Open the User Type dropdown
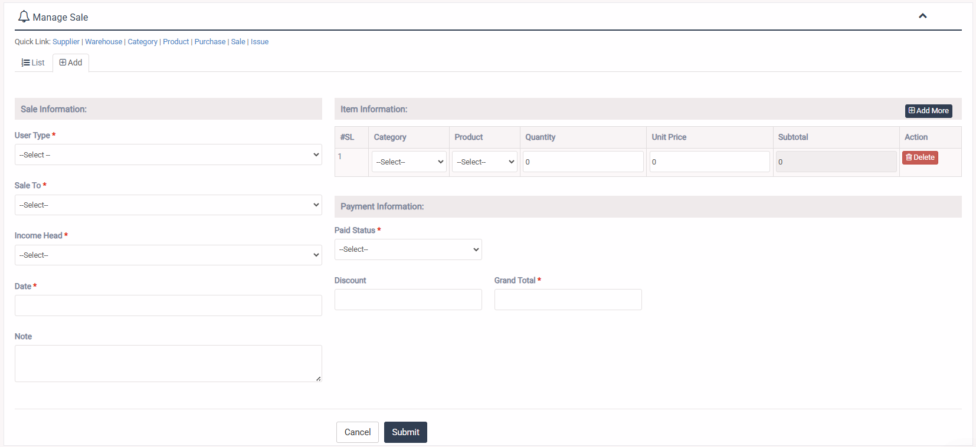 point(168,155)
